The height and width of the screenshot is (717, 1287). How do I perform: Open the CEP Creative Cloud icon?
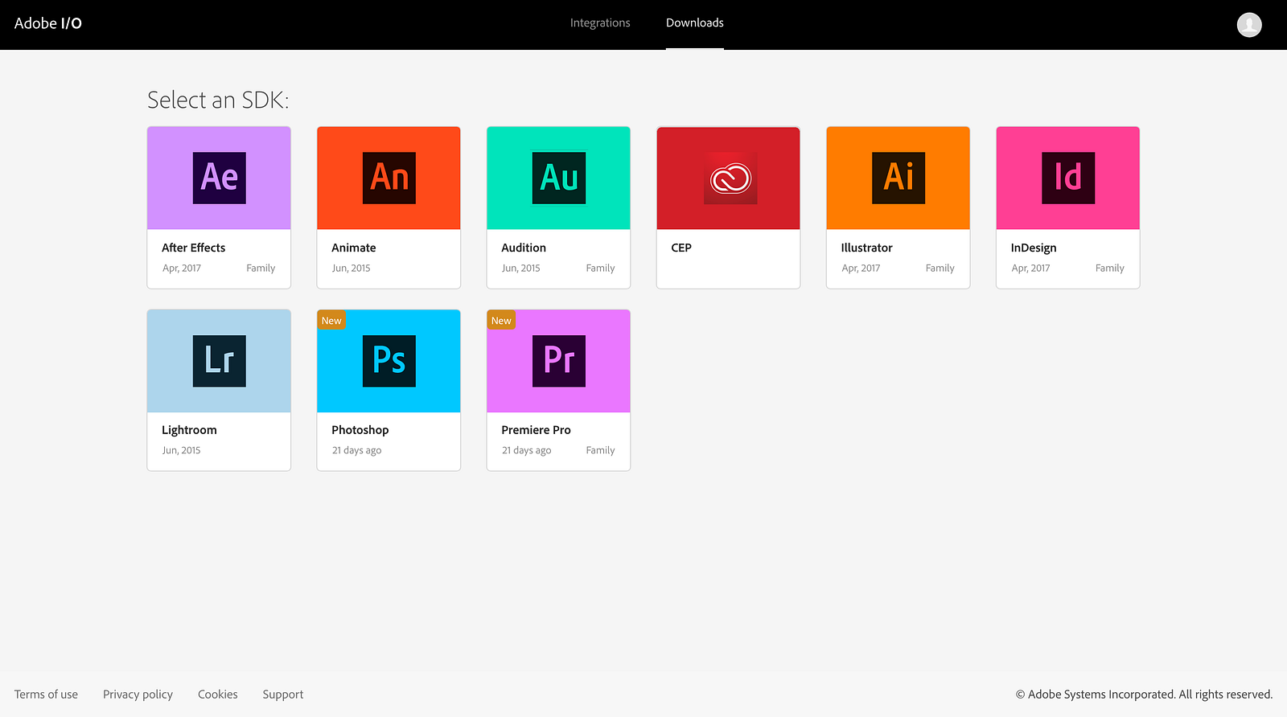coord(730,178)
